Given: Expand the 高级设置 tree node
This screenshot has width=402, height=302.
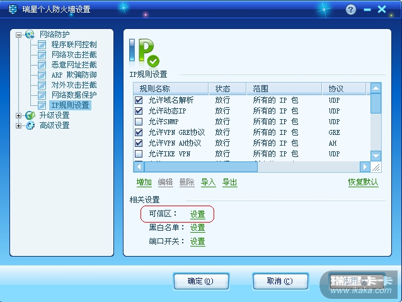Looking at the screenshot, I should point(18,125).
